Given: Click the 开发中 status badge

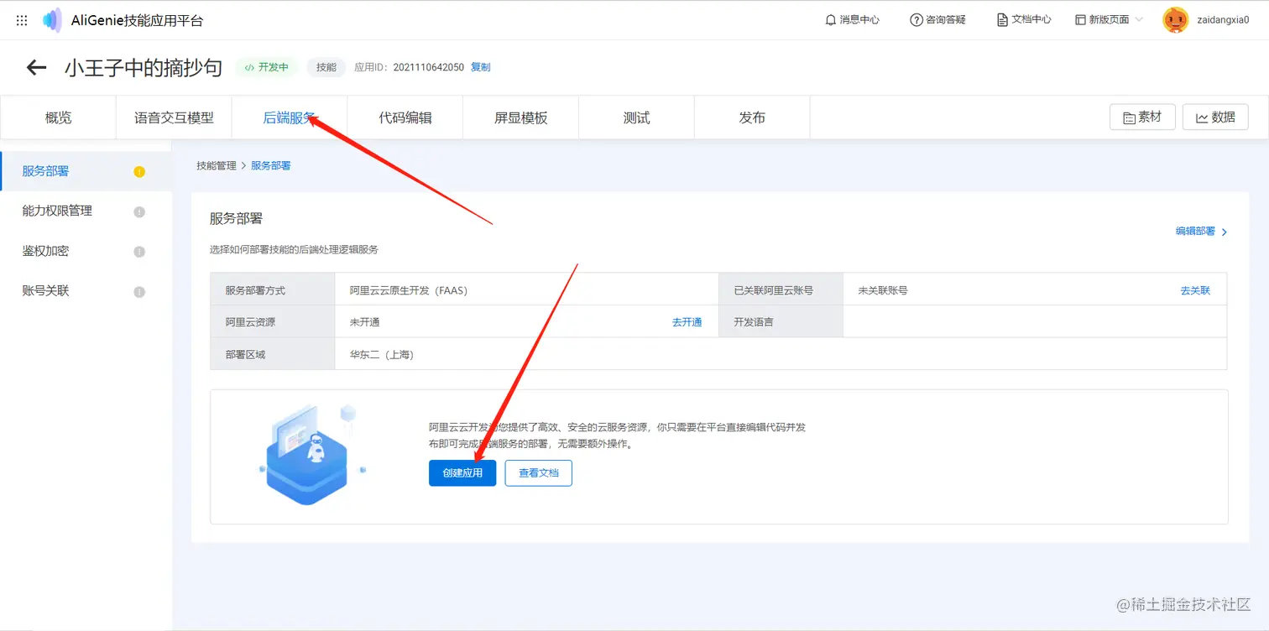Looking at the screenshot, I should 267,67.
